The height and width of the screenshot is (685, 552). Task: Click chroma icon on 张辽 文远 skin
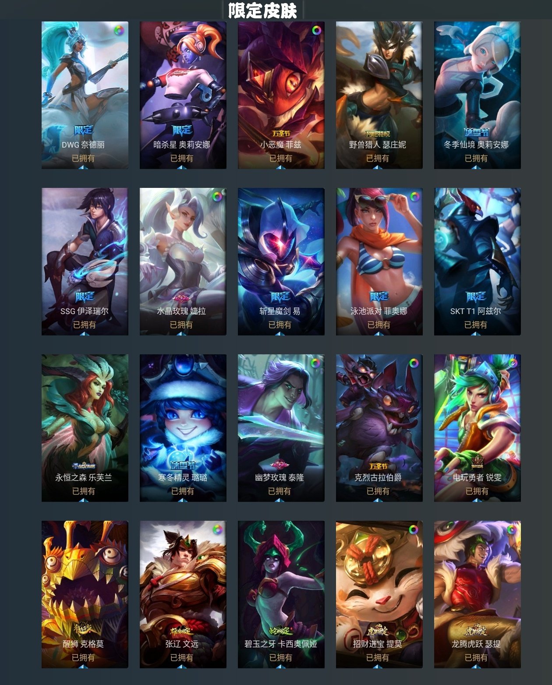[217, 530]
